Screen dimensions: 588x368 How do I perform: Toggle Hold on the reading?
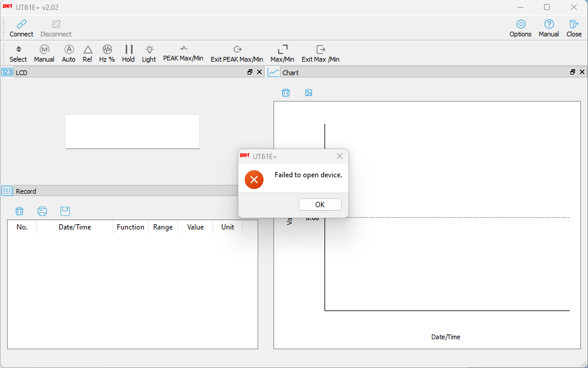coord(129,50)
